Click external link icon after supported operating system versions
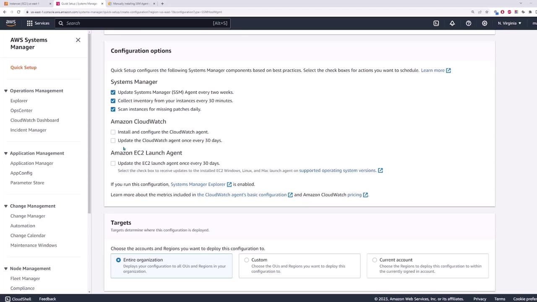Viewport: 537px width, 302px height. coord(381,170)
